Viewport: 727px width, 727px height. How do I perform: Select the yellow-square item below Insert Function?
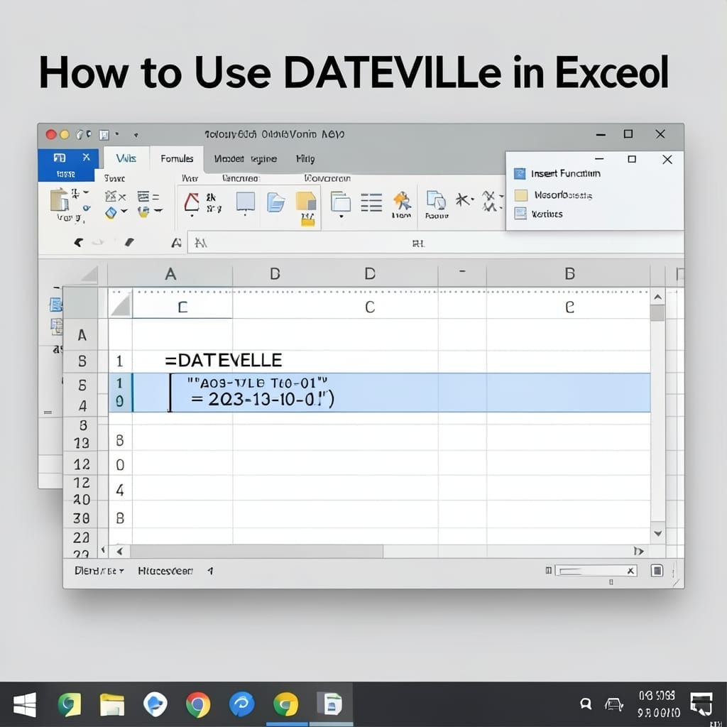coord(552,195)
